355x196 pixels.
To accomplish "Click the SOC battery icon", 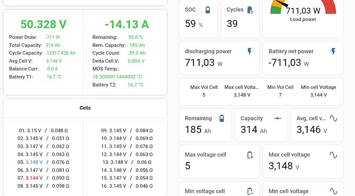I will pyautogui.click(x=208, y=10).
